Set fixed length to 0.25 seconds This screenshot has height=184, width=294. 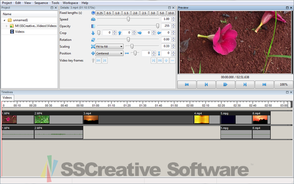click(x=100, y=13)
